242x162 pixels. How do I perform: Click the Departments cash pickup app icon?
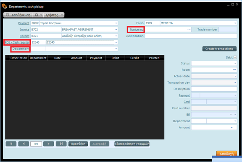click(x=5, y=6)
